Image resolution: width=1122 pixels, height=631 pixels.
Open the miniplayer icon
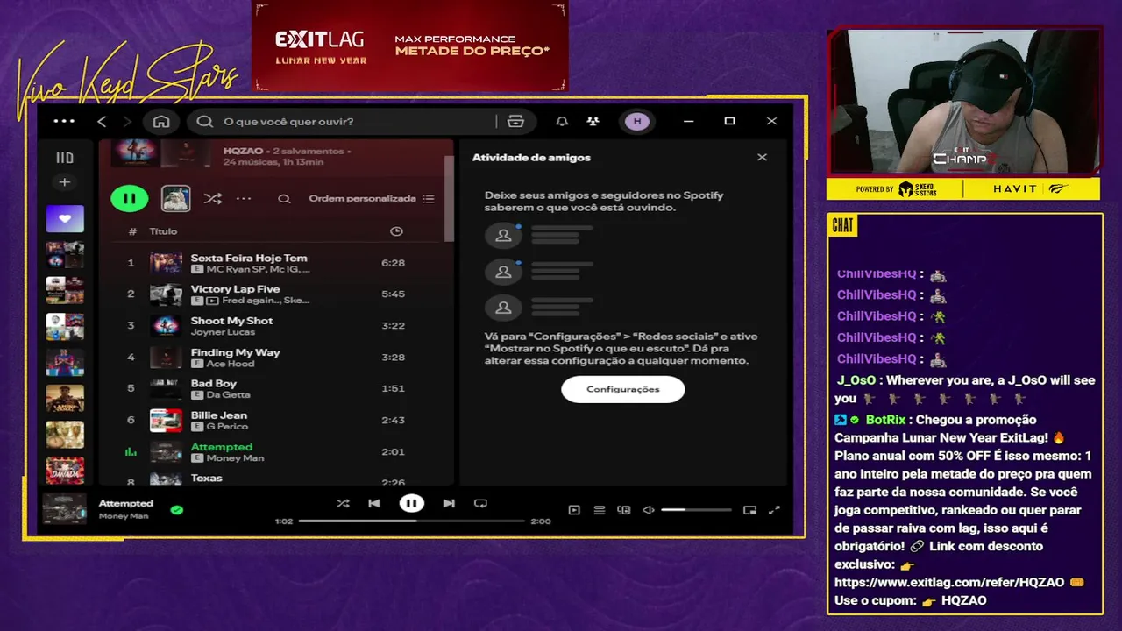pyautogui.click(x=749, y=510)
